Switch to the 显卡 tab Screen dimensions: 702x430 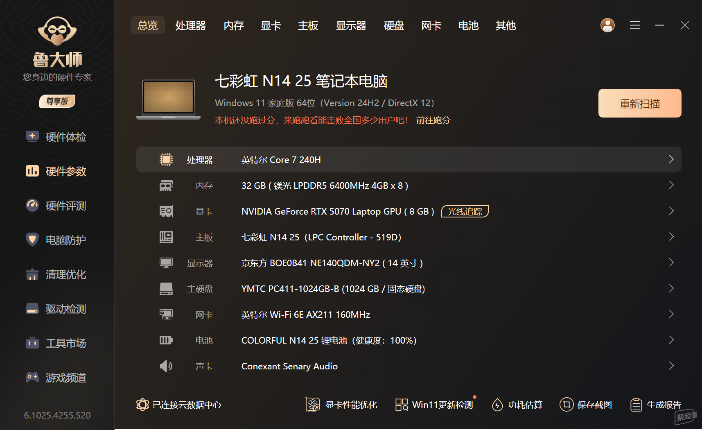(271, 25)
